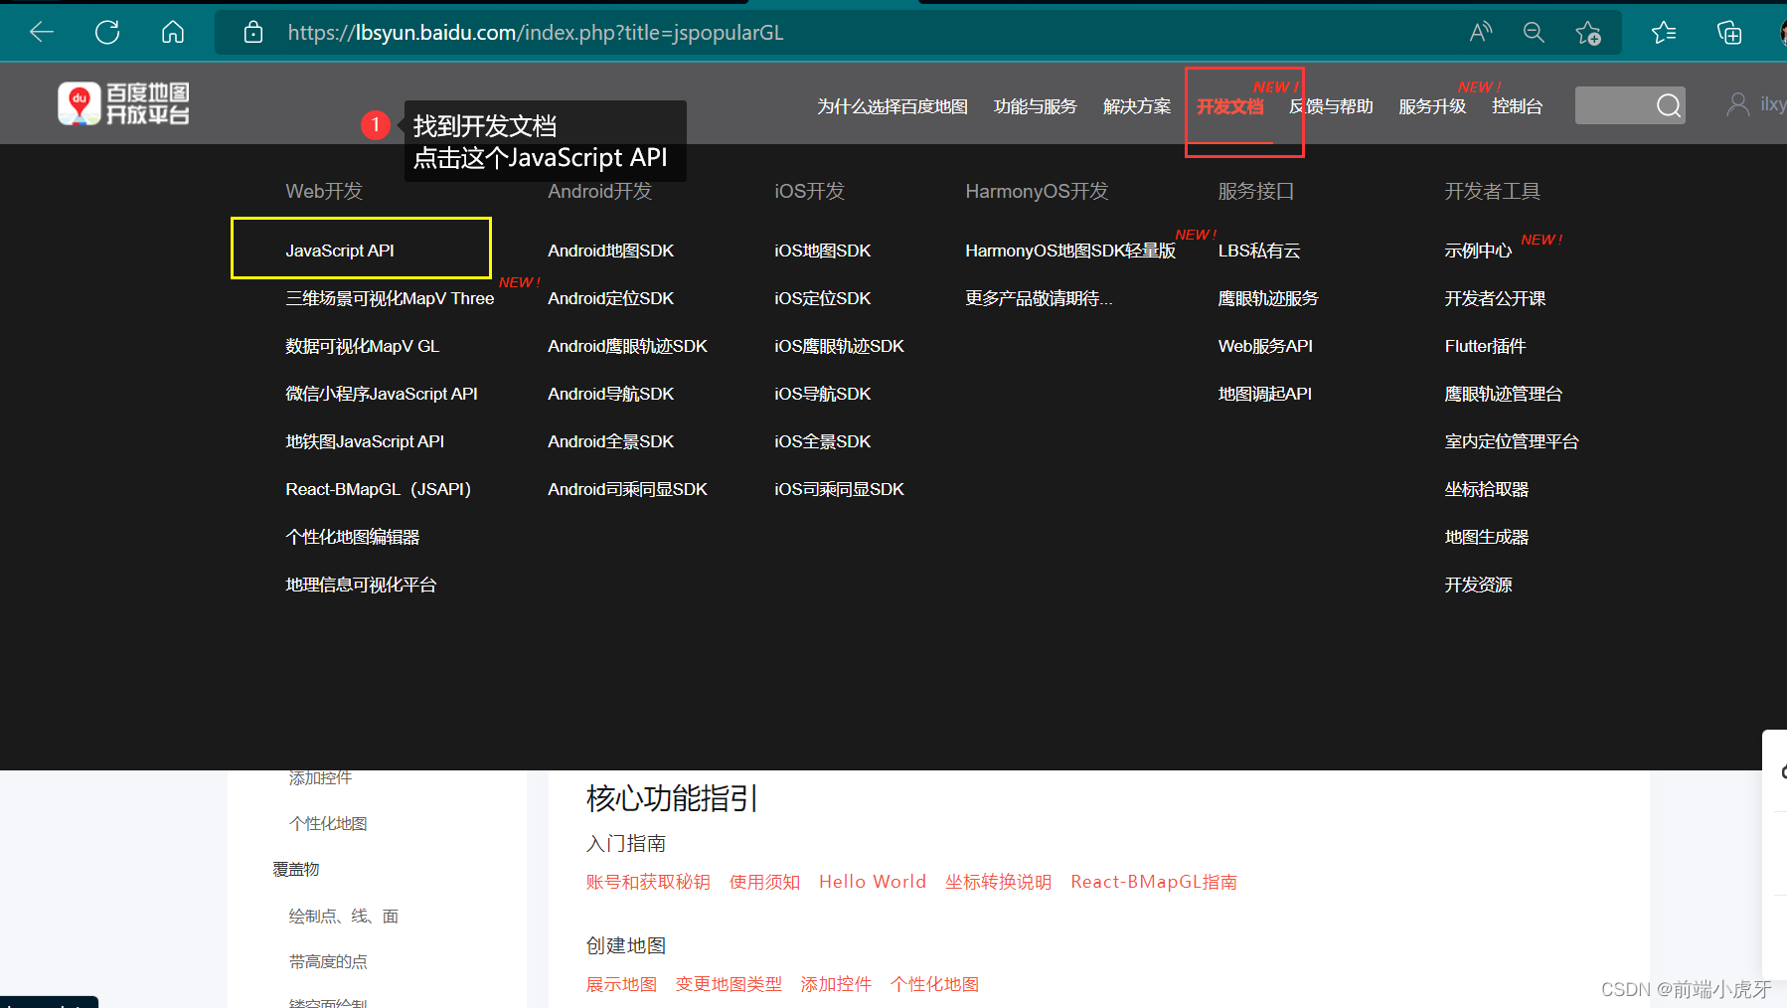Open iOS司乘同显SDK
Screen dimensions: 1787x1008
click(839, 489)
